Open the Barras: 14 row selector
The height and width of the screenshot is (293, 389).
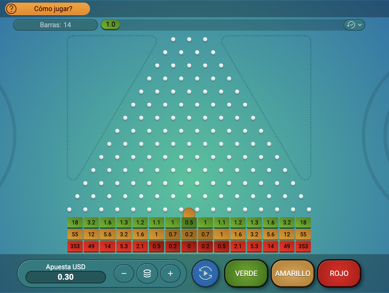coord(55,25)
